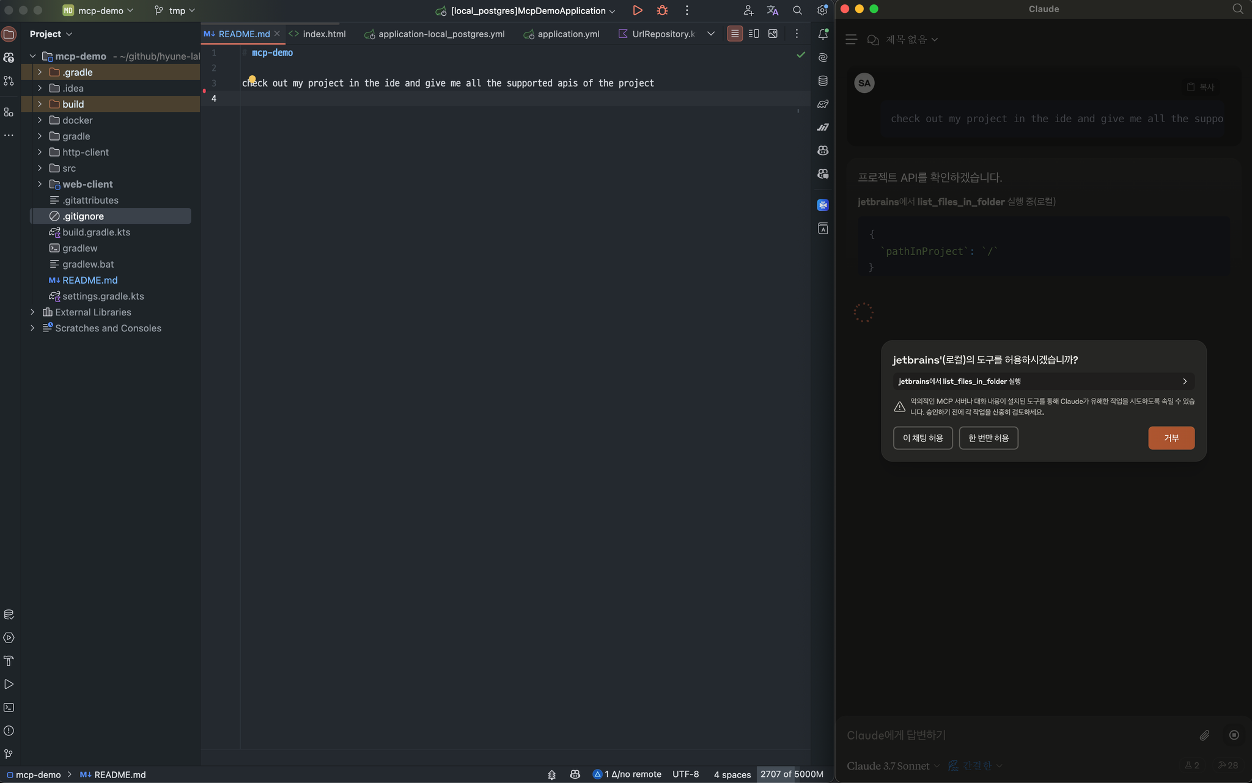Open Search Everywhere magnifier in IDE
Screen dimensions: 1252x783
[x=797, y=10]
